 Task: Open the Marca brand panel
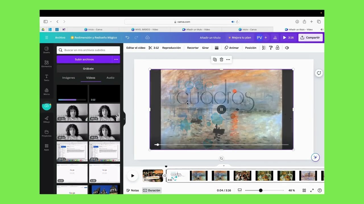click(47, 92)
